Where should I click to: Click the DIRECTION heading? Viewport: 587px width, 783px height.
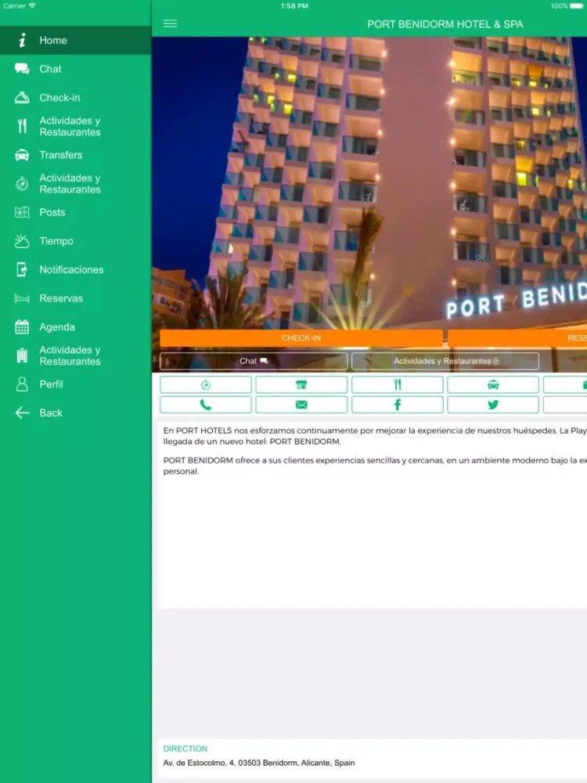click(x=185, y=749)
